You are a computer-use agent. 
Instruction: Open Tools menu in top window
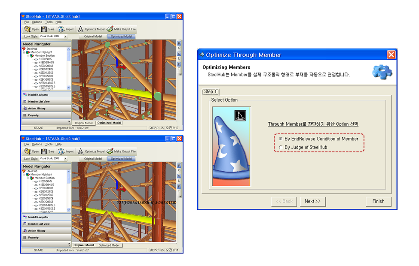pyautogui.click(x=49, y=22)
